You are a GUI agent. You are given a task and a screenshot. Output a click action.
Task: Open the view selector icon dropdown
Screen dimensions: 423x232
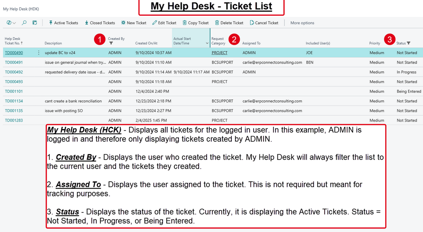click(x=11, y=23)
